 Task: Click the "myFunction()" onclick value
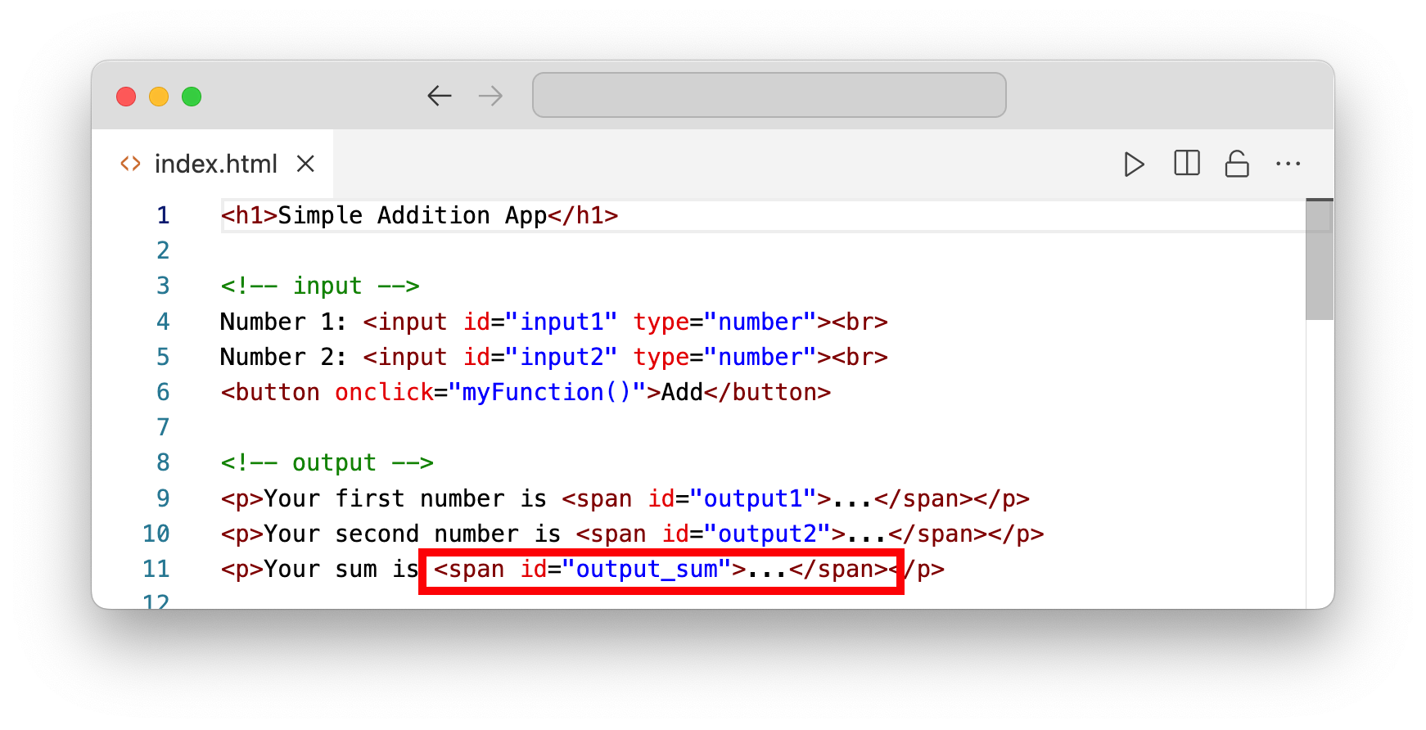[x=547, y=392]
